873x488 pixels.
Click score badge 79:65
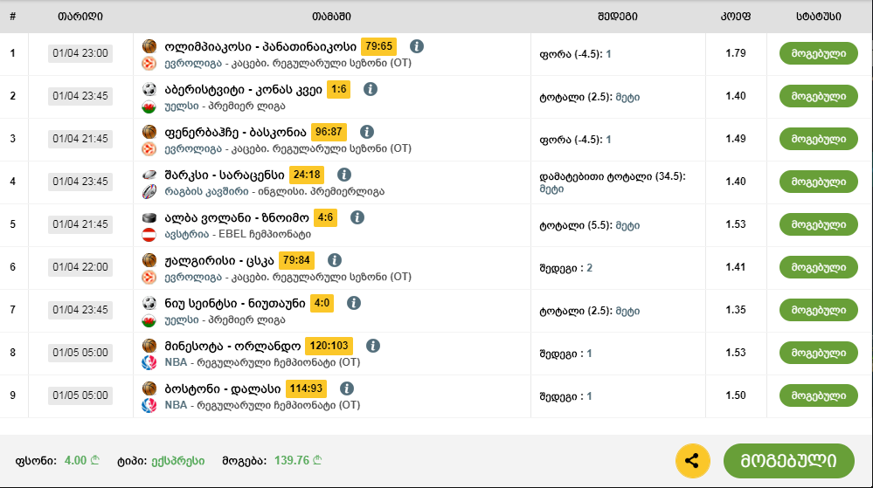378,46
